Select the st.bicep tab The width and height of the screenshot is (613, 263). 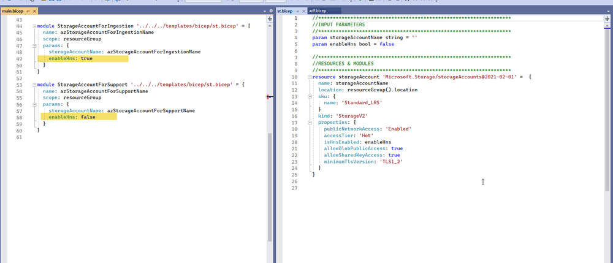point(285,11)
